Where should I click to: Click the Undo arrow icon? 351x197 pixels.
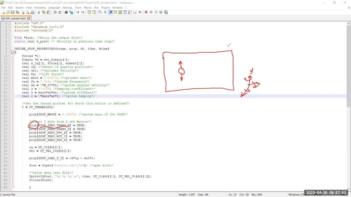[55, 12]
